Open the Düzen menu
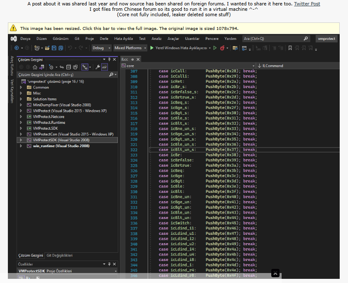Image resolution: width=348 pixels, height=283 pixels. (x=41, y=39)
